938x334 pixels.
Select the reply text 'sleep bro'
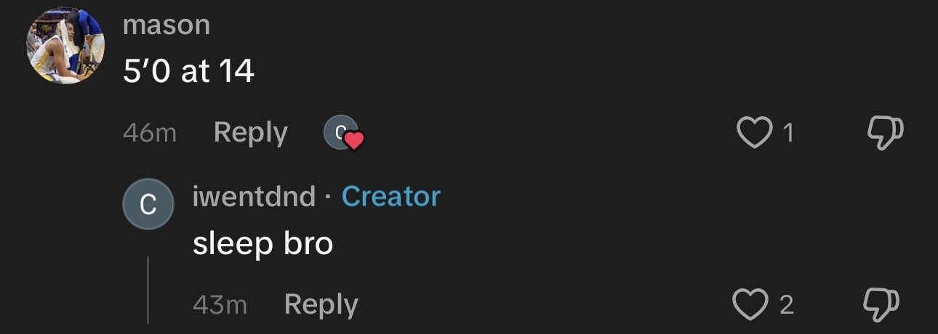[262, 244]
